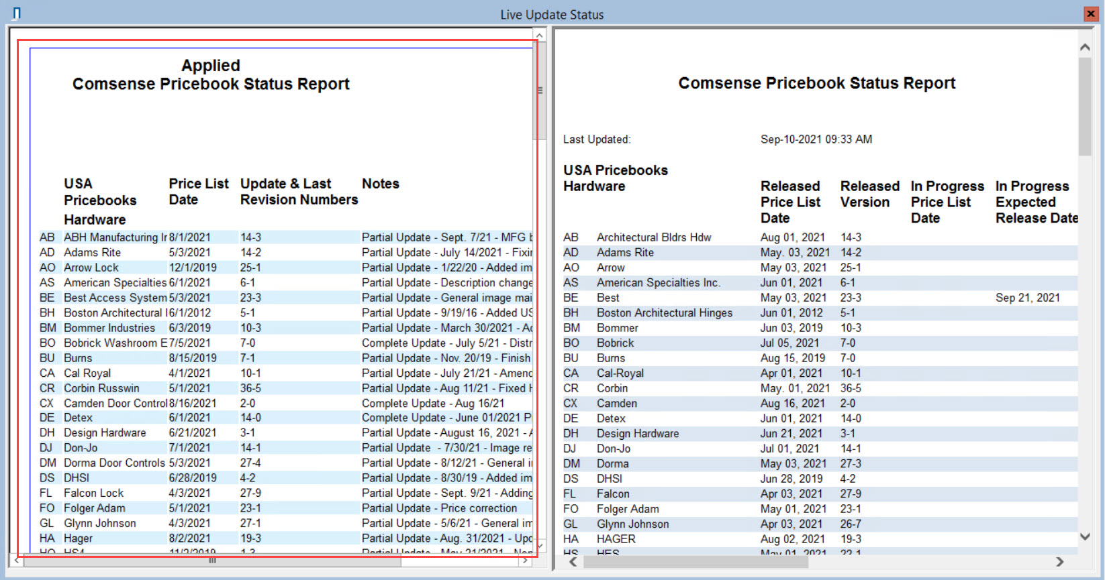
Task: Click 'Bobrick Washroom' in left report
Action: point(115,343)
